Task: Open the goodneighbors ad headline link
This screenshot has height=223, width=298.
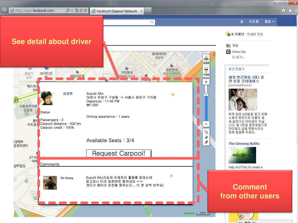Action: pyautogui.click(x=246, y=79)
